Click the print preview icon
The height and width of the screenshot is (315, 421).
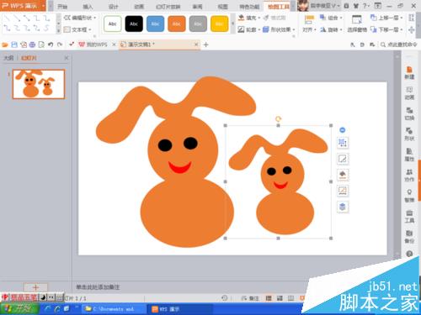click(x=41, y=45)
